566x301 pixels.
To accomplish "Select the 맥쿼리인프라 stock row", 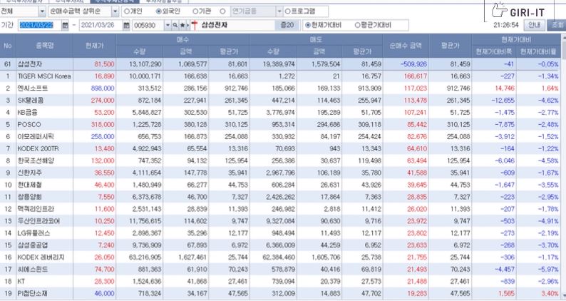I will pyautogui.click(x=280, y=209).
